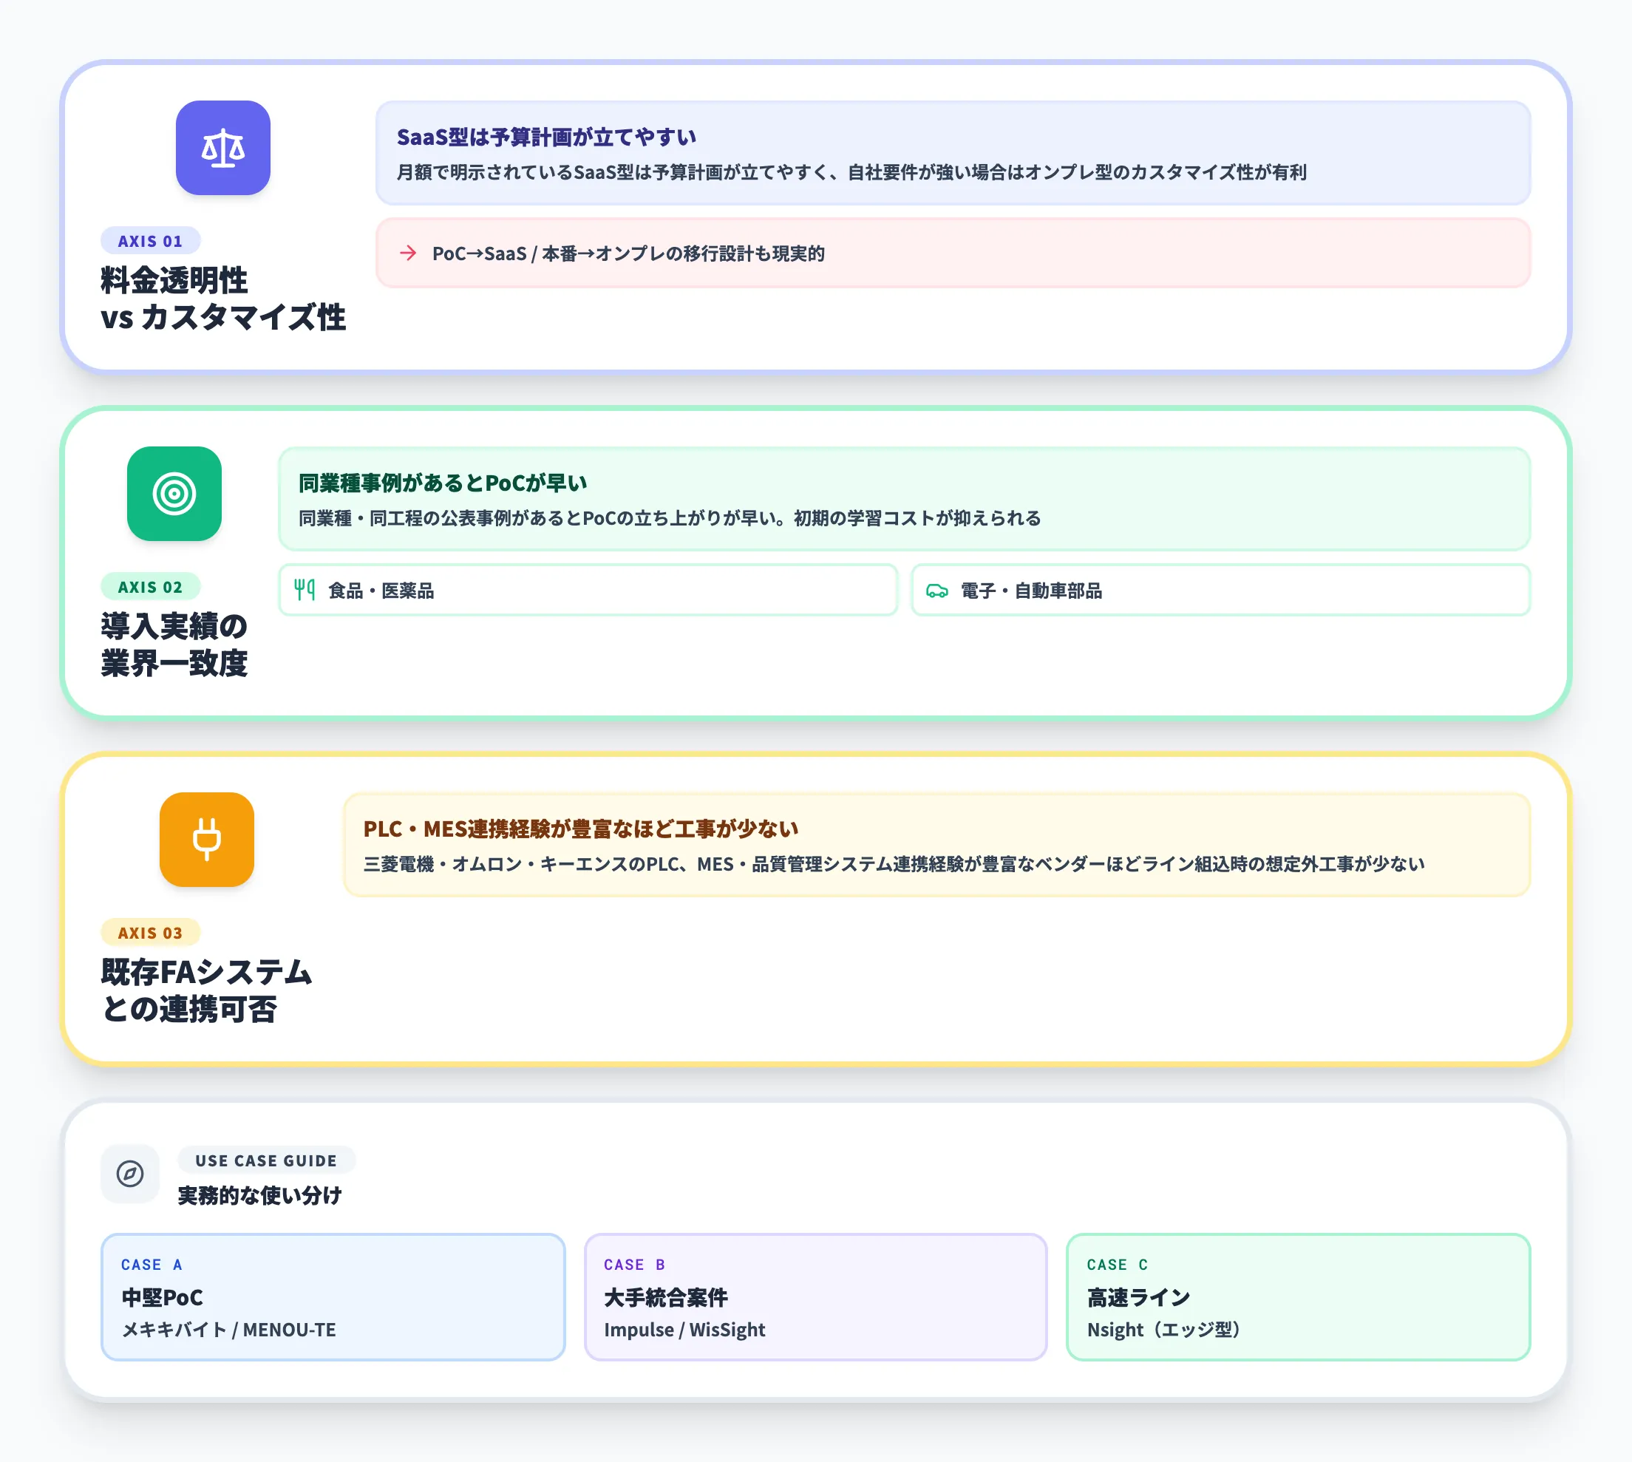
Task: Click the PoC→SaaS / 本番→オンプレ note box
Action: click(x=953, y=253)
